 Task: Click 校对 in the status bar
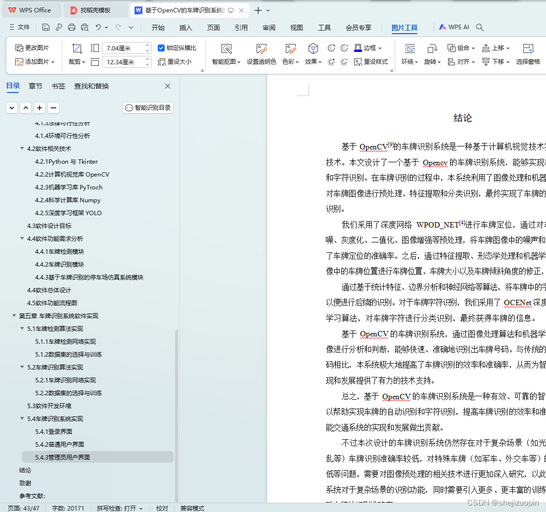click(162, 508)
